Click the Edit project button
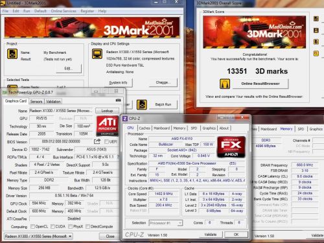The width and height of the screenshot is (324, 243). click(69, 69)
